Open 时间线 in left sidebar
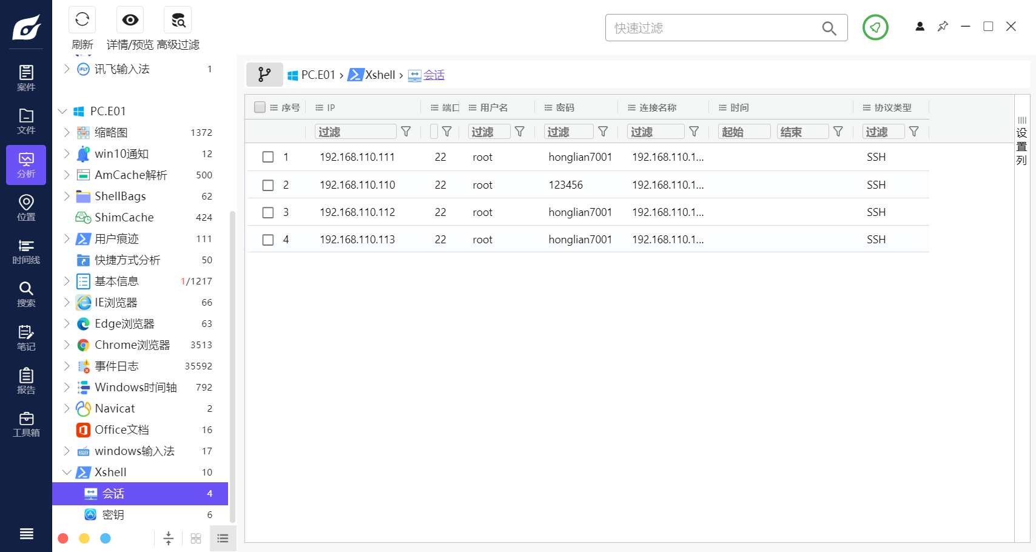This screenshot has height=552, width=1036. tap(26, 251)
